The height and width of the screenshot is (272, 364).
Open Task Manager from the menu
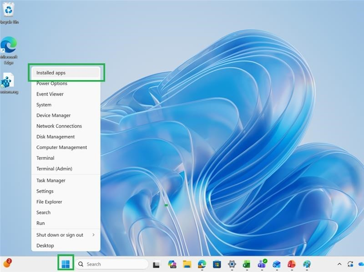(66, 180)
